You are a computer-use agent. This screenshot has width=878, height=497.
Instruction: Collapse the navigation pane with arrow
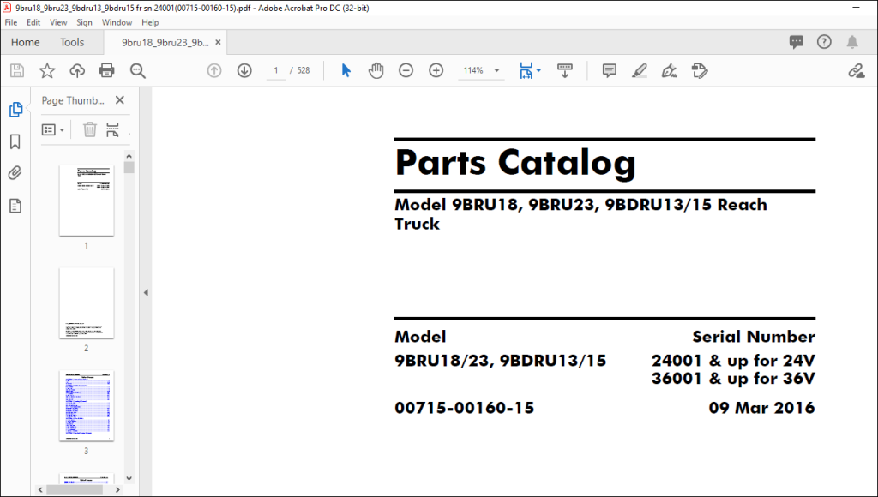(146, 292)
